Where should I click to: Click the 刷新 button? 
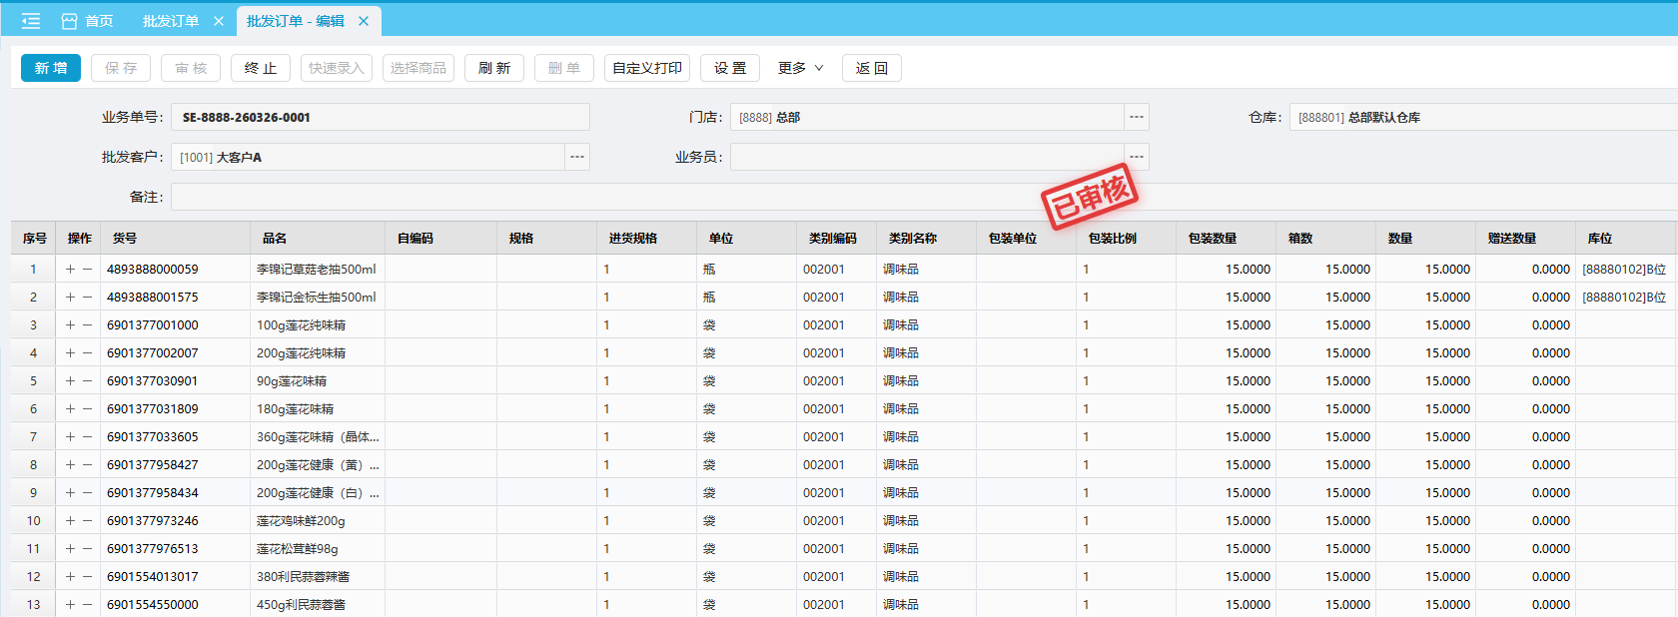click(493, 68)
